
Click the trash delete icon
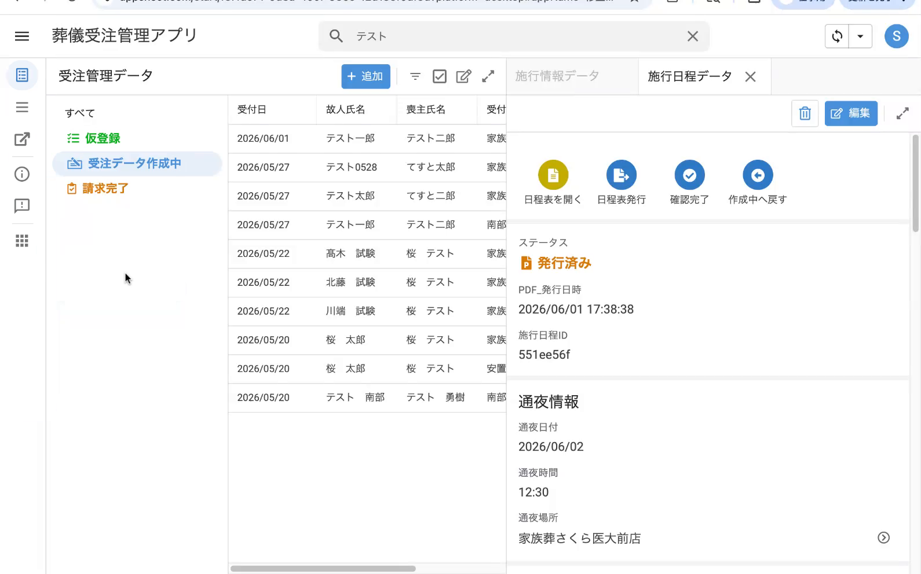[805, 113]
